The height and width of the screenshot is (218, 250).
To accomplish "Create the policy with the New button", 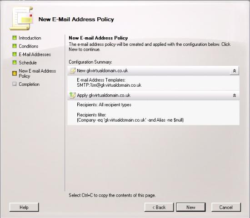I will (x=191, y=207).
